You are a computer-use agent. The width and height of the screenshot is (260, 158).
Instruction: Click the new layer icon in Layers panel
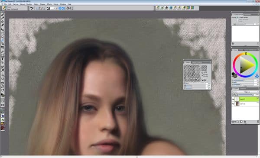coord(241,122)
